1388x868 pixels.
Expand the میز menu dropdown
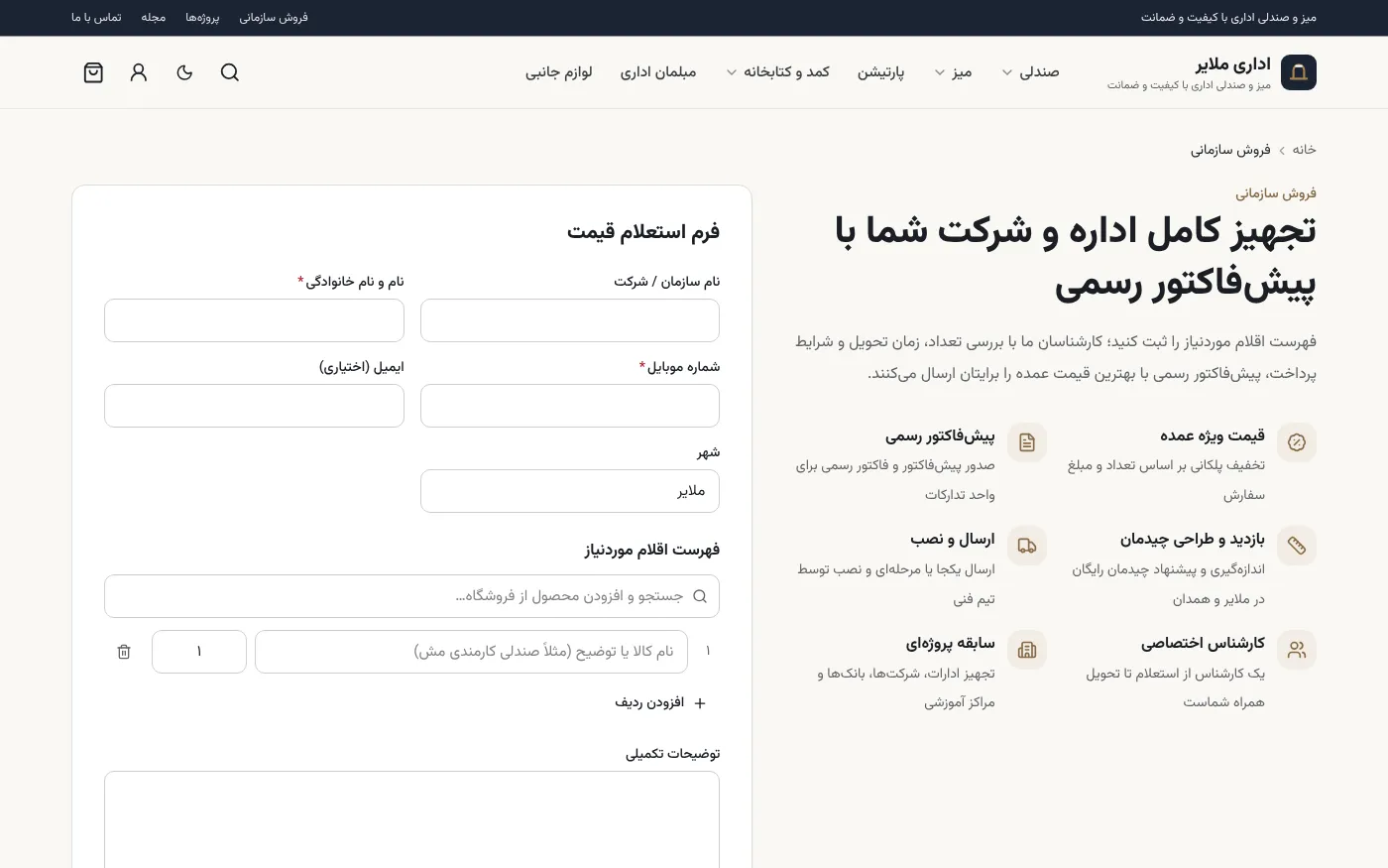[x=953, y=72]
